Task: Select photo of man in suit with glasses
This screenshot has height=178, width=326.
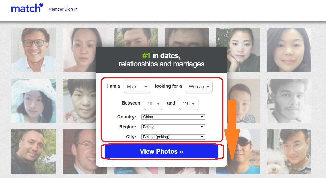Action: pos(79,152)
